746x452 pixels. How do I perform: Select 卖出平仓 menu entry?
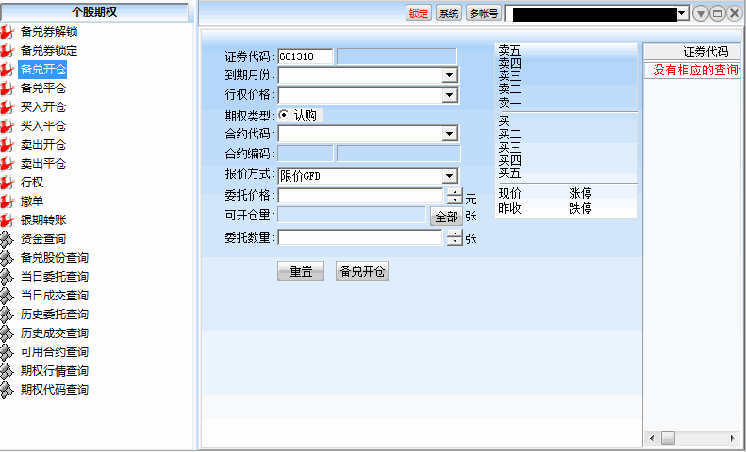click(x=42, y=164)
